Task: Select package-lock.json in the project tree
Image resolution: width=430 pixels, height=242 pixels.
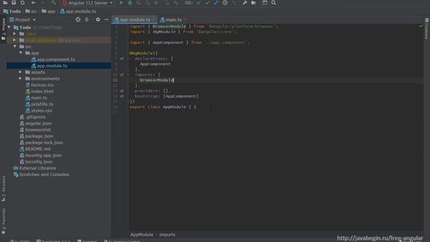Action: pos(44,143)
